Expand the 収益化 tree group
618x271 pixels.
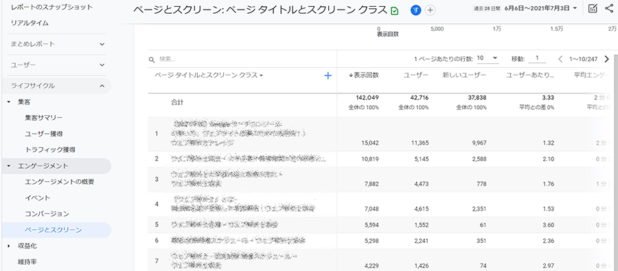point(9,246)
